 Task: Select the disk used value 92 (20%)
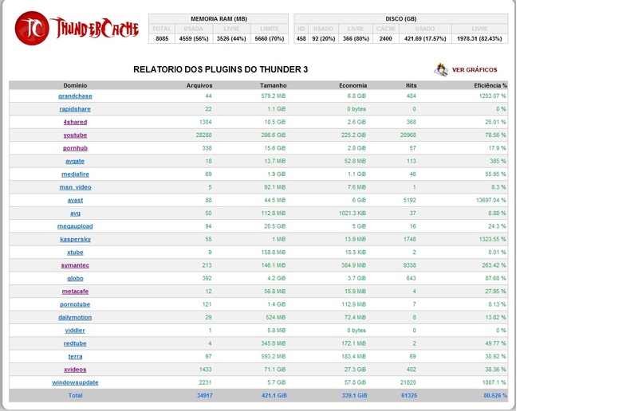coord(324,38)
